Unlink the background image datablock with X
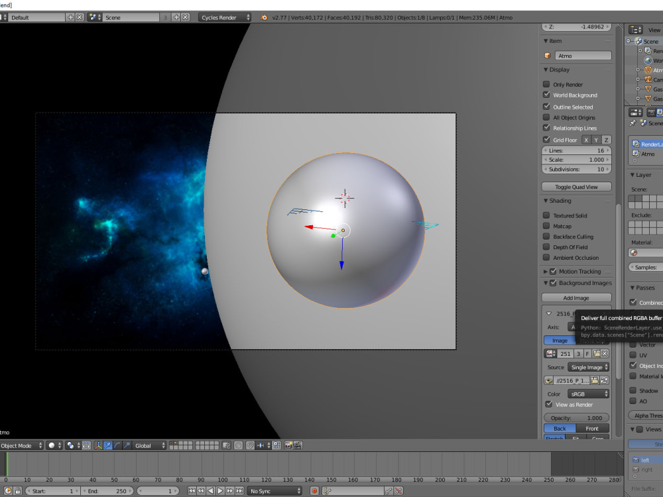The image size is (663, 497). coord(605,354)
